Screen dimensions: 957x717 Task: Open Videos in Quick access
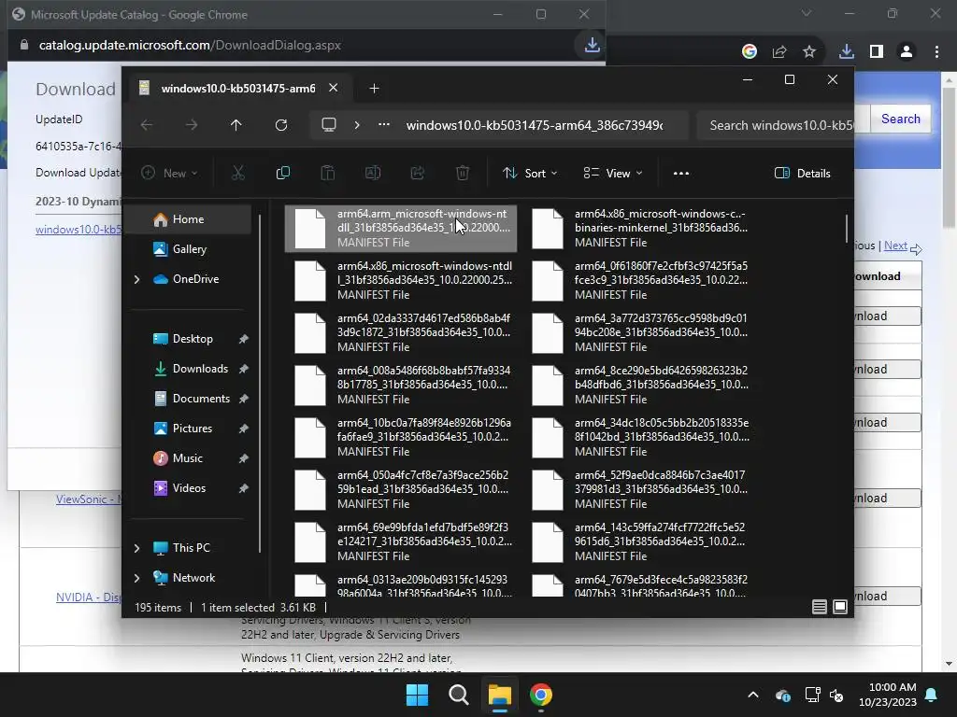[188, 488]
